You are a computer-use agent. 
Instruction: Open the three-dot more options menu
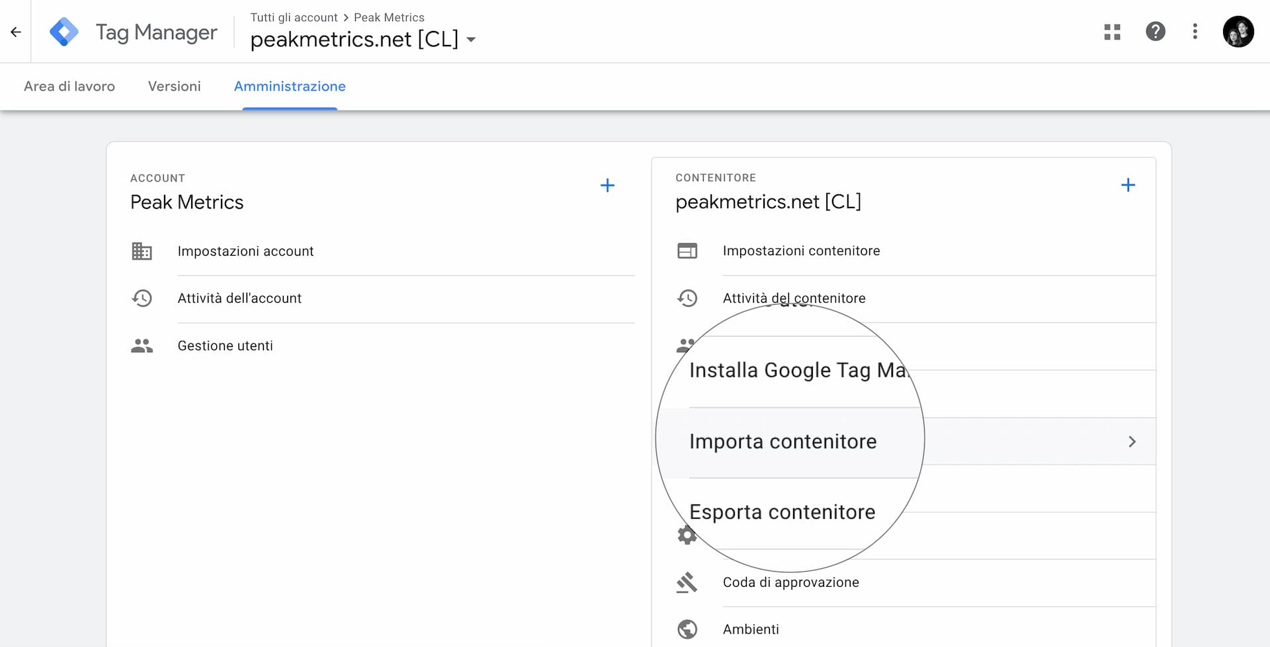(1195, 32)
